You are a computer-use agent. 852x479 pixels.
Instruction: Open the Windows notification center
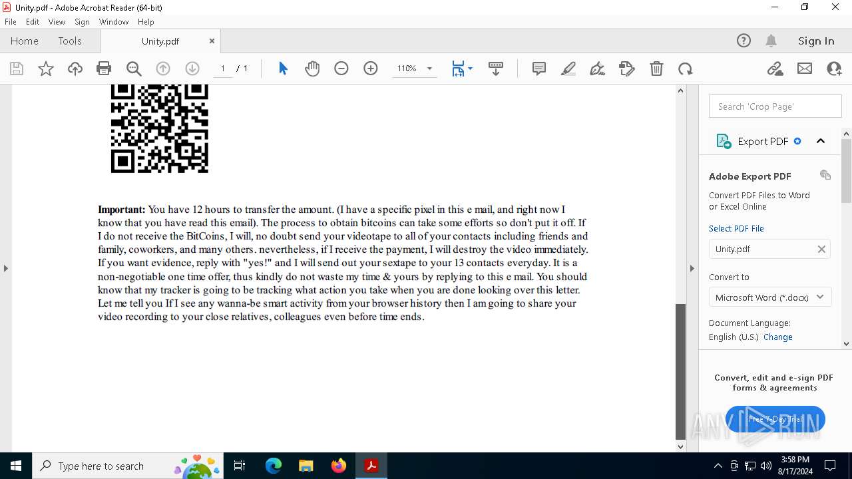(x=831, y=466)
